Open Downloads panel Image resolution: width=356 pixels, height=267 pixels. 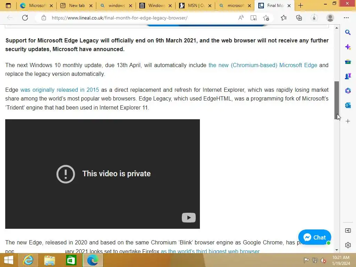point(314,18)
